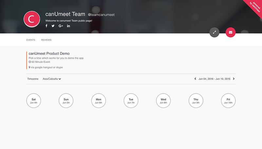262x149 pixels.
Task: Select Sun Jun 5th day circle
Action: pyautogui.click(x=66, y=101)
